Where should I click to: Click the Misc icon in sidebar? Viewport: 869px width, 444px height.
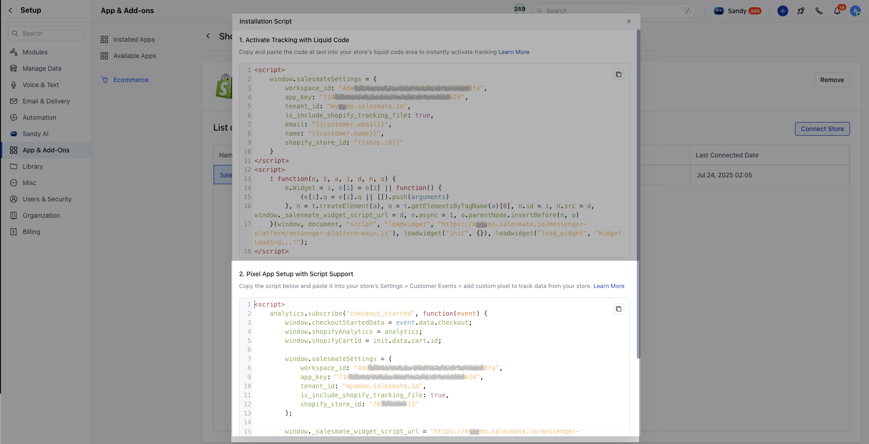pos(14,183)
